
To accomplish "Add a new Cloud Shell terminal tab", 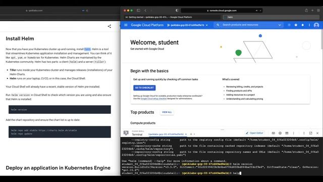I will coord(191,134).
